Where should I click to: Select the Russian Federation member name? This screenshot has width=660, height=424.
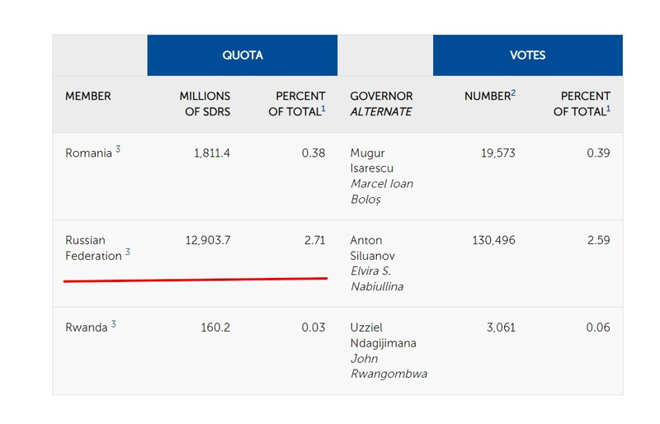pos(93,248)
